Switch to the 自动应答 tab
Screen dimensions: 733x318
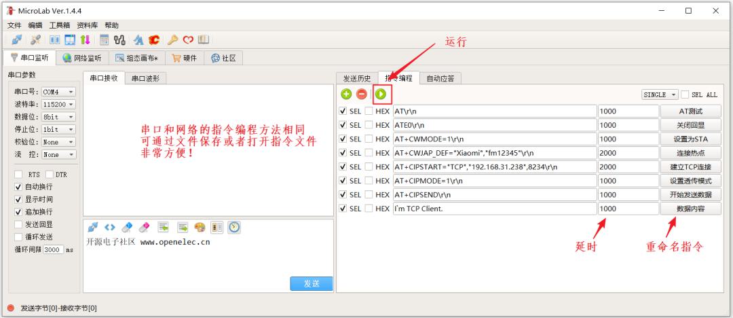tap(440, 78)
